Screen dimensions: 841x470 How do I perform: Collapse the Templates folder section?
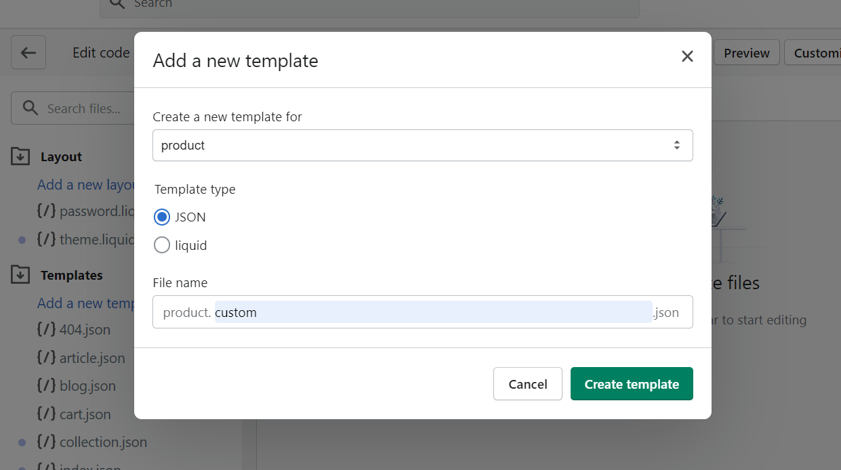coord(72,275)
